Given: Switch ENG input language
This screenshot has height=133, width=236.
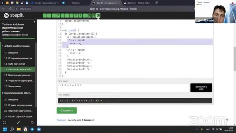Looking at the screenshot, I should click(208, 129).
